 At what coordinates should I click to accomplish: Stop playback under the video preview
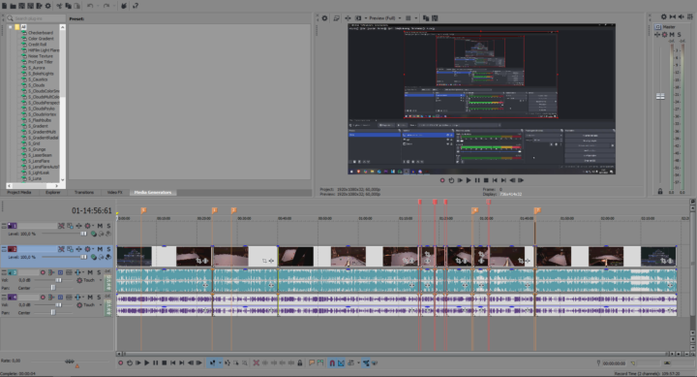(x=486, y=180)
